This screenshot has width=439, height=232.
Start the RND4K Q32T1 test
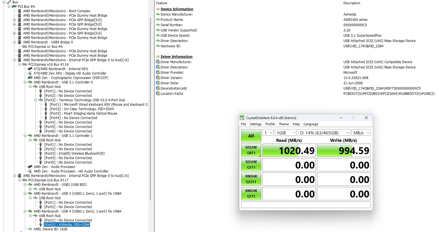tap(251, 179)
